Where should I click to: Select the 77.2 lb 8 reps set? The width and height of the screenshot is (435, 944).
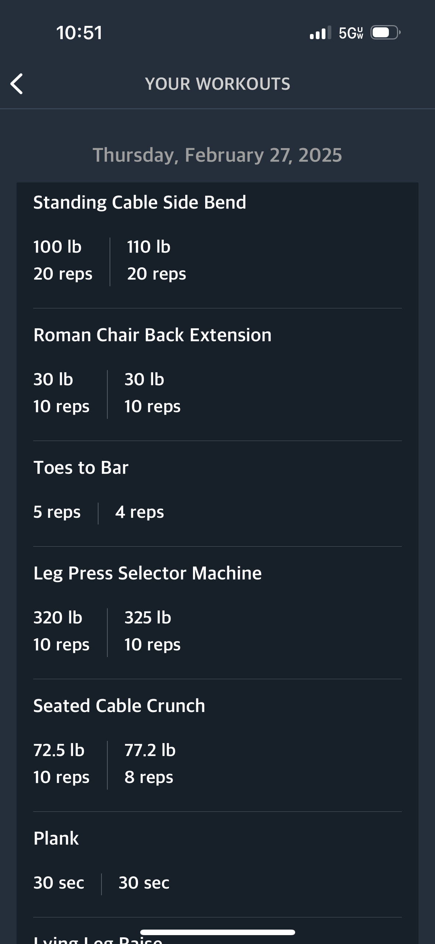pos(150,764)
